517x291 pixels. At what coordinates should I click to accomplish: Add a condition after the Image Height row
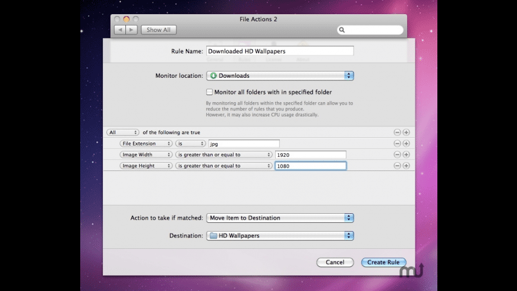pyautogui.click(x=406, y=166)
